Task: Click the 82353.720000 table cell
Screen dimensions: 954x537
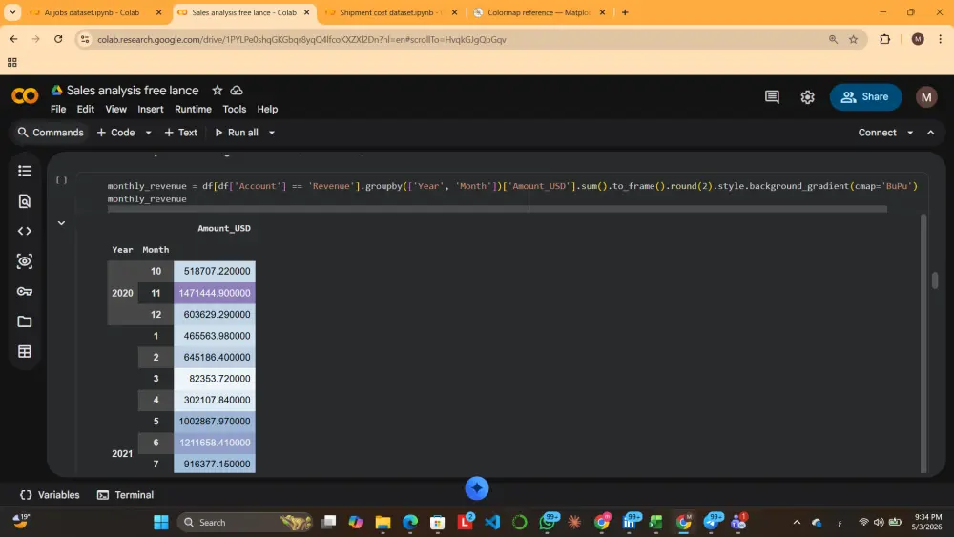Action: click(x=214, y=379)
